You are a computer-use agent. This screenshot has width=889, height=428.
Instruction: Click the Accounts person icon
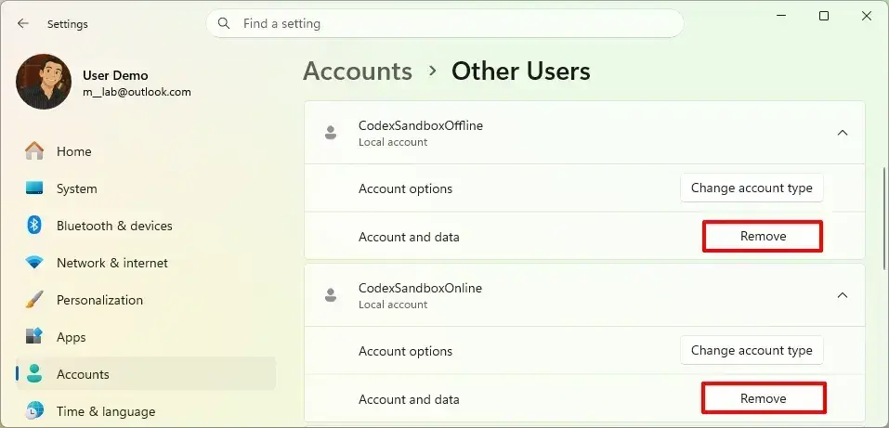click(34, 373)
